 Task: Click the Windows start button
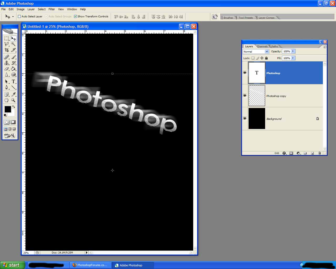pos(12,265)
